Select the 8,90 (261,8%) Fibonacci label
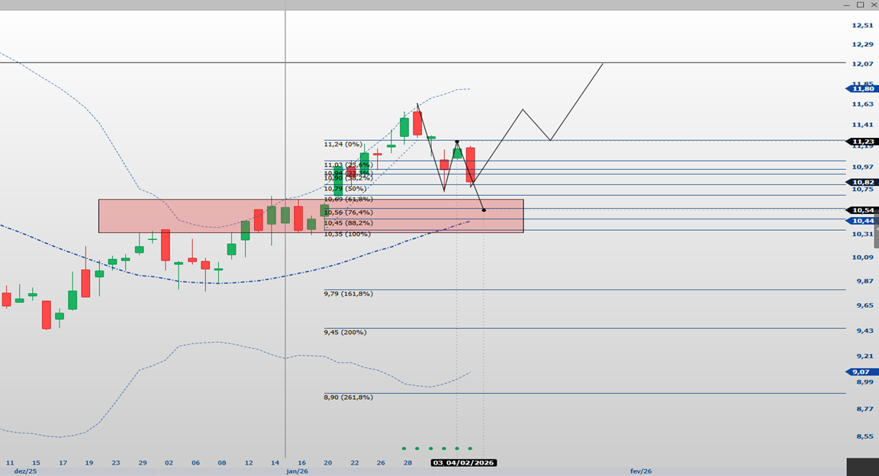 click(348, 397)
